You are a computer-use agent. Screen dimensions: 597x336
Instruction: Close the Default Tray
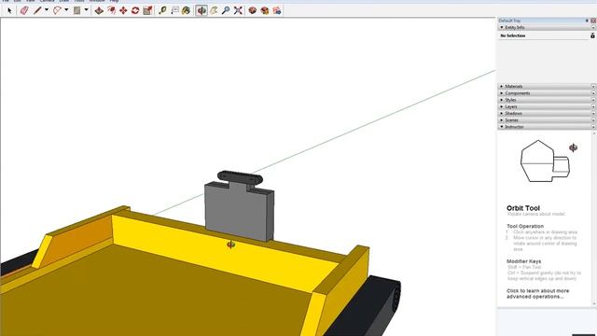[593, 21]
